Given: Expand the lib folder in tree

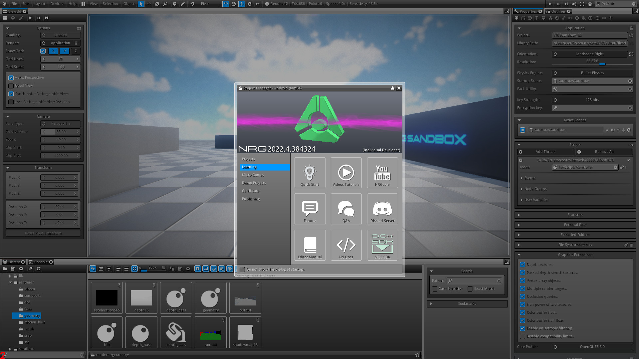Looking at the screenshot, I should (10, 276).
